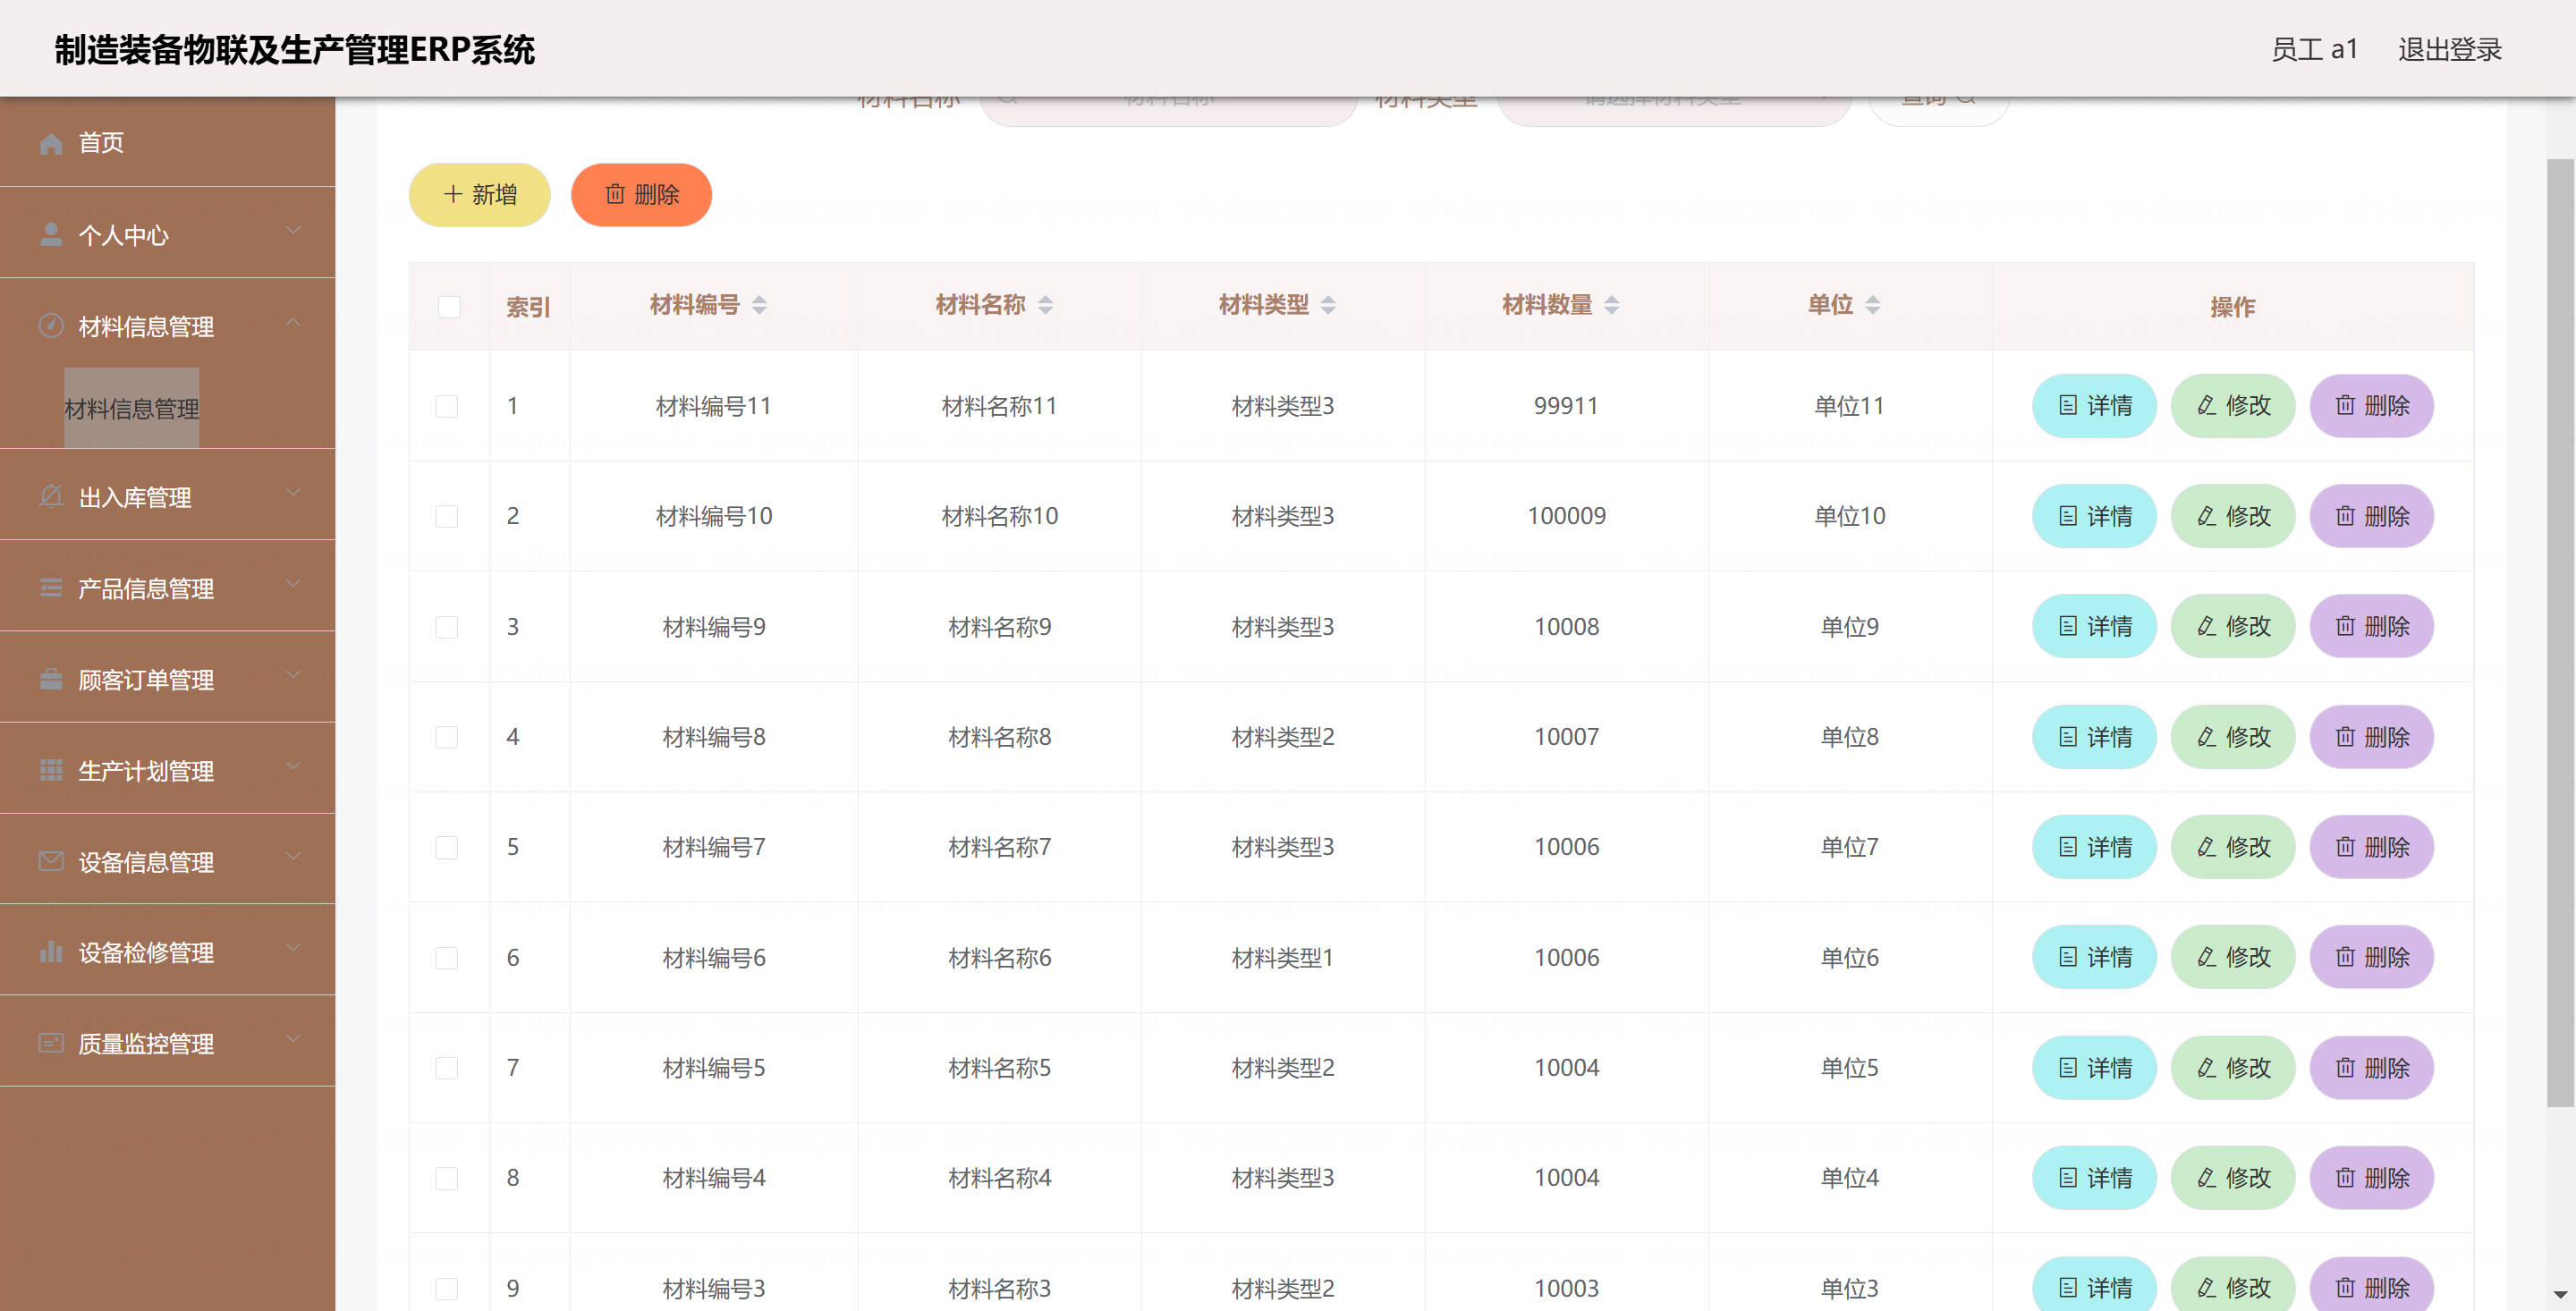Viewport: 2576px width, 1311px height.
Task: Click 删除 in the 材料编号11 row
Action: coord(2371,406)
